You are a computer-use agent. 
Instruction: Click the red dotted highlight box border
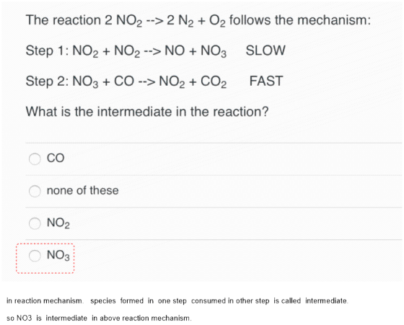pyautogui.click(x=45, y=244)
